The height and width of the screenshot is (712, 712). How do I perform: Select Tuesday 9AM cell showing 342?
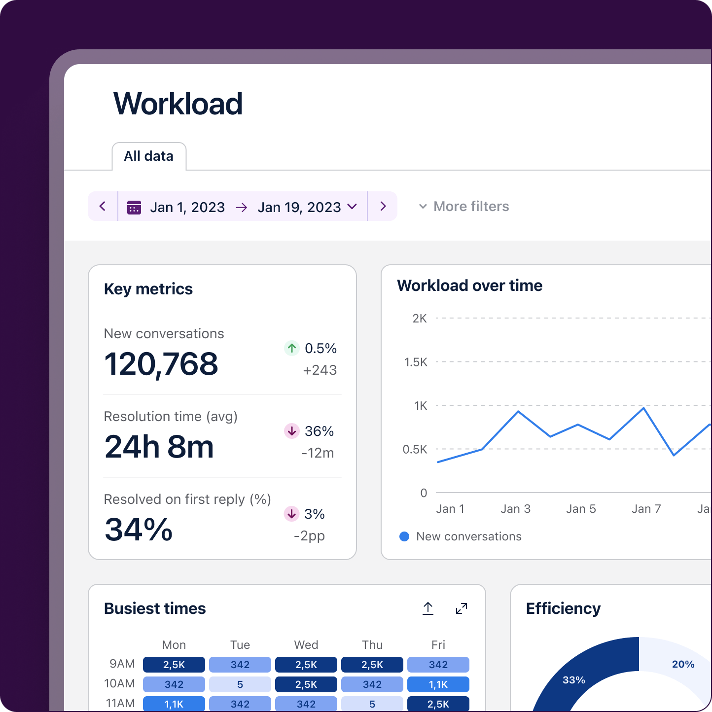[240, 665]
